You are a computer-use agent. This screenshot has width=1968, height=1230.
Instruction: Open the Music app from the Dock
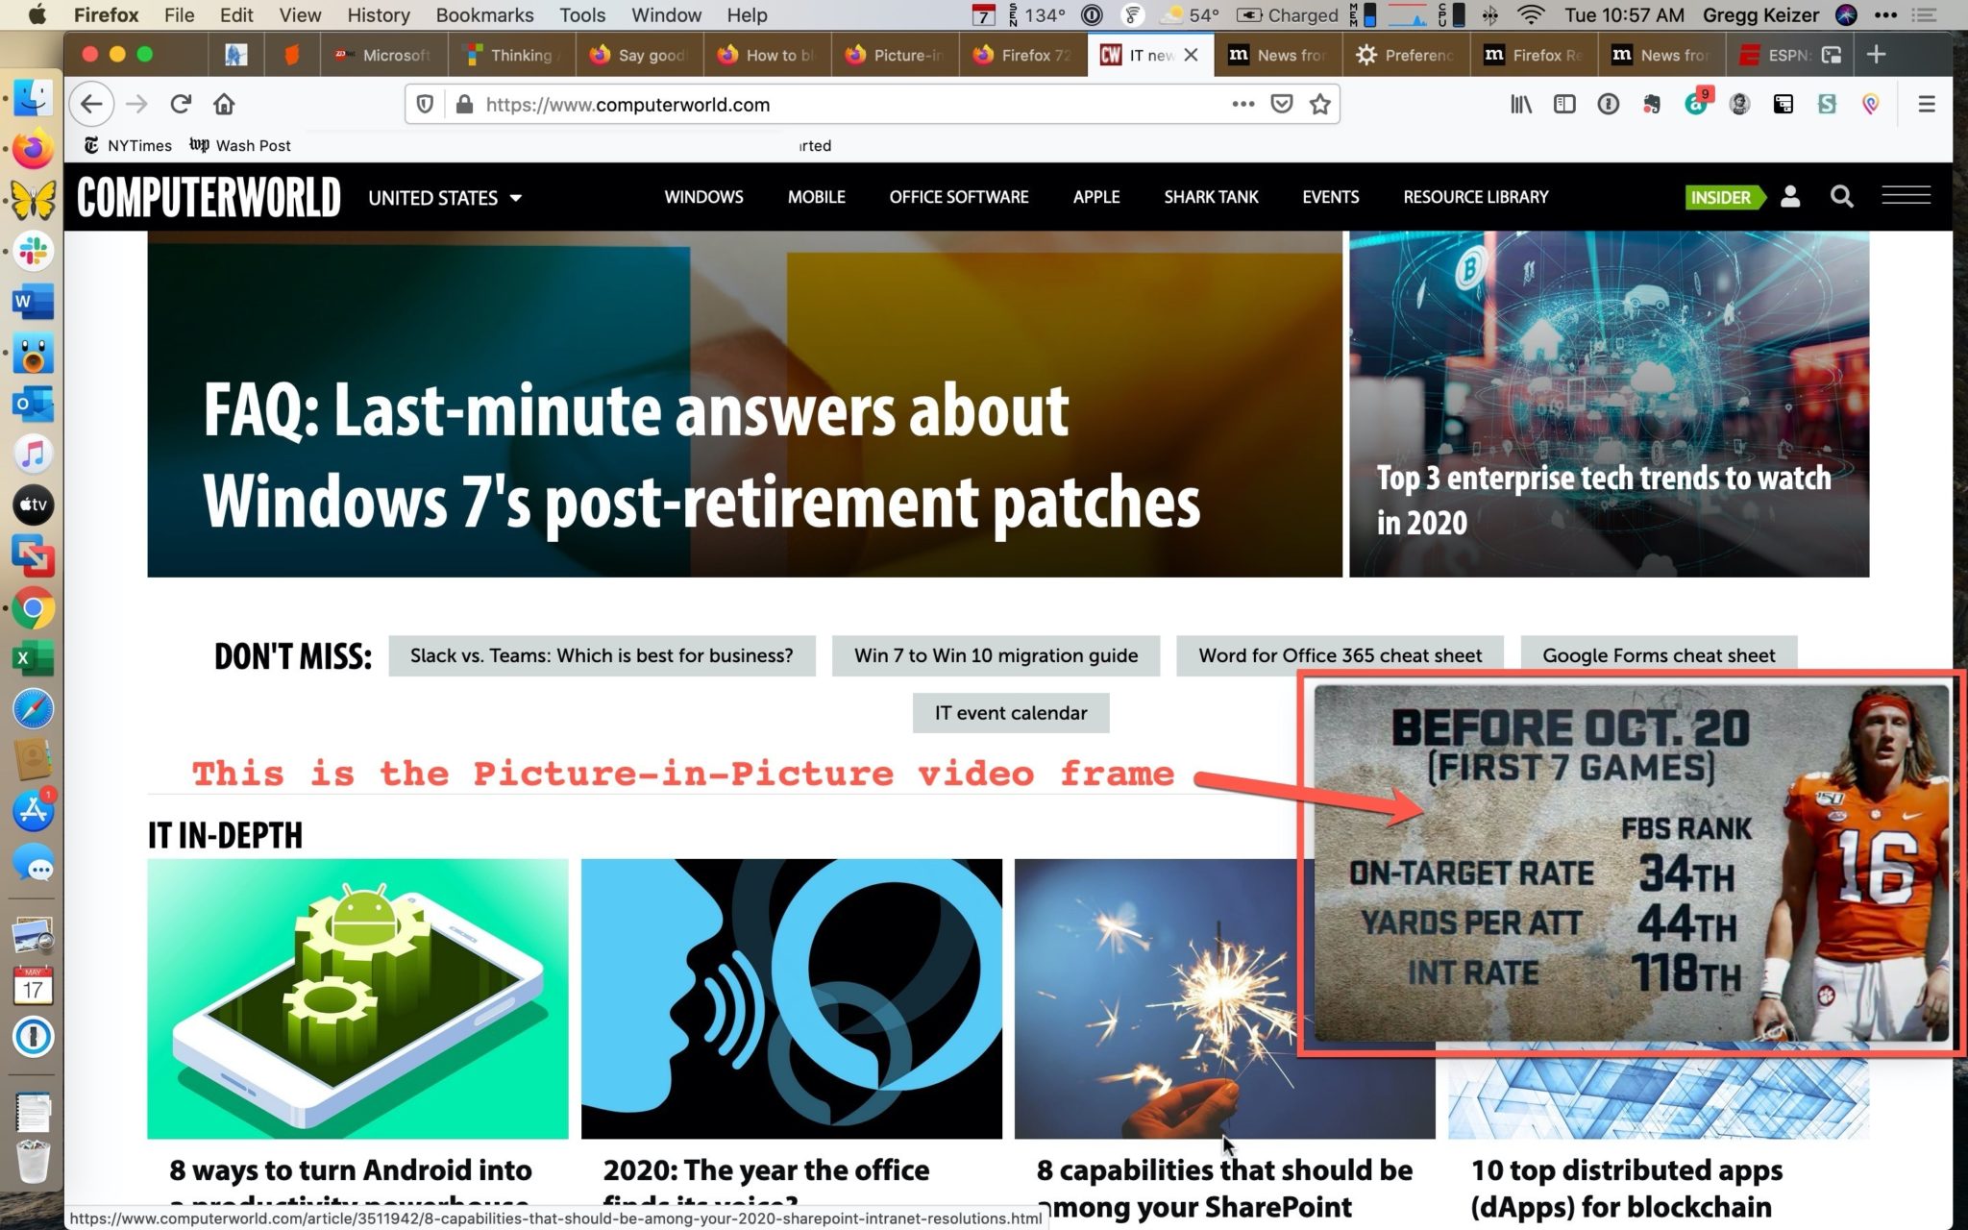click(33, 455)
